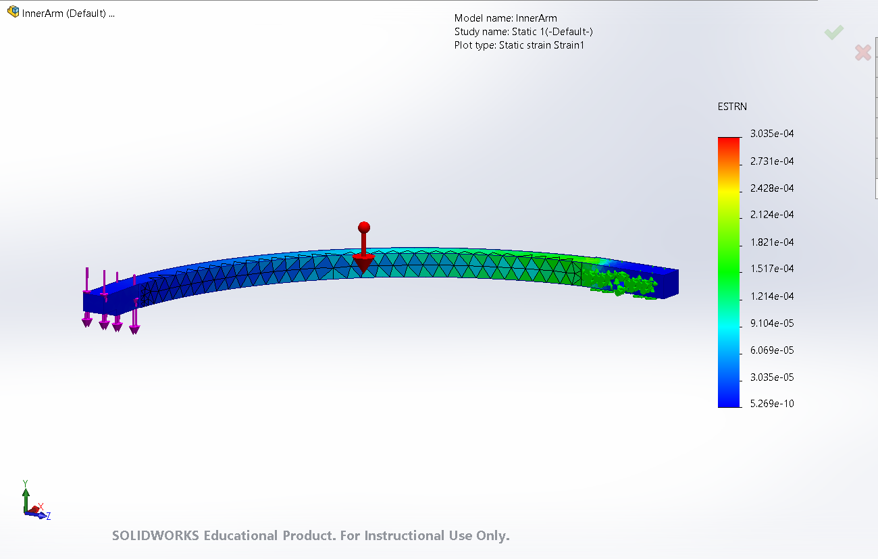Click legend value 9.104e-05
Image resolution: width=878 pixels, height=559 pixels.
tap(772, 323)
